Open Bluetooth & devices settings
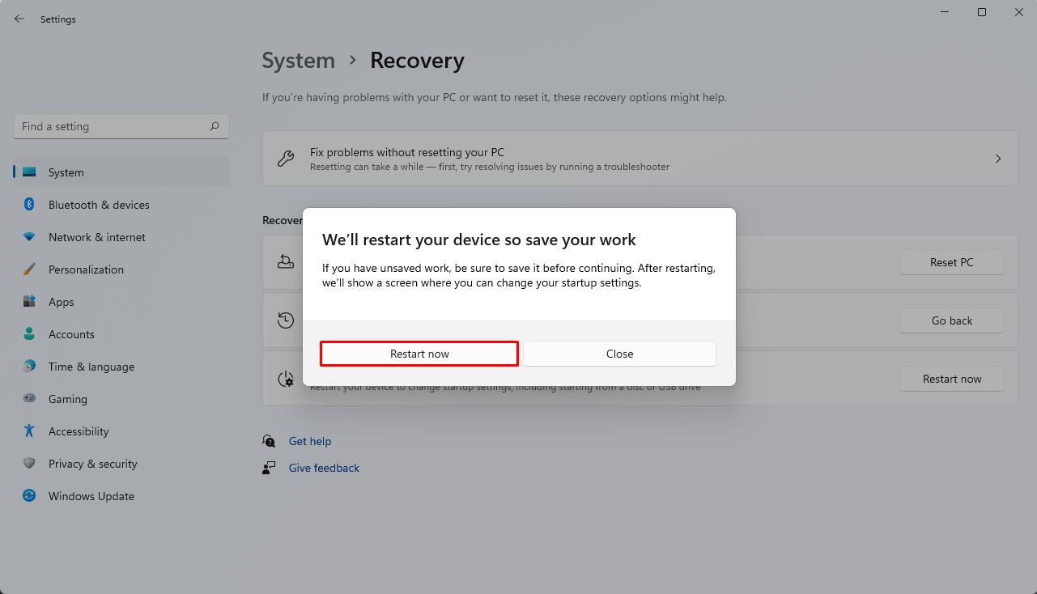This screenshot has width=1037, height=594. (98, 205)
